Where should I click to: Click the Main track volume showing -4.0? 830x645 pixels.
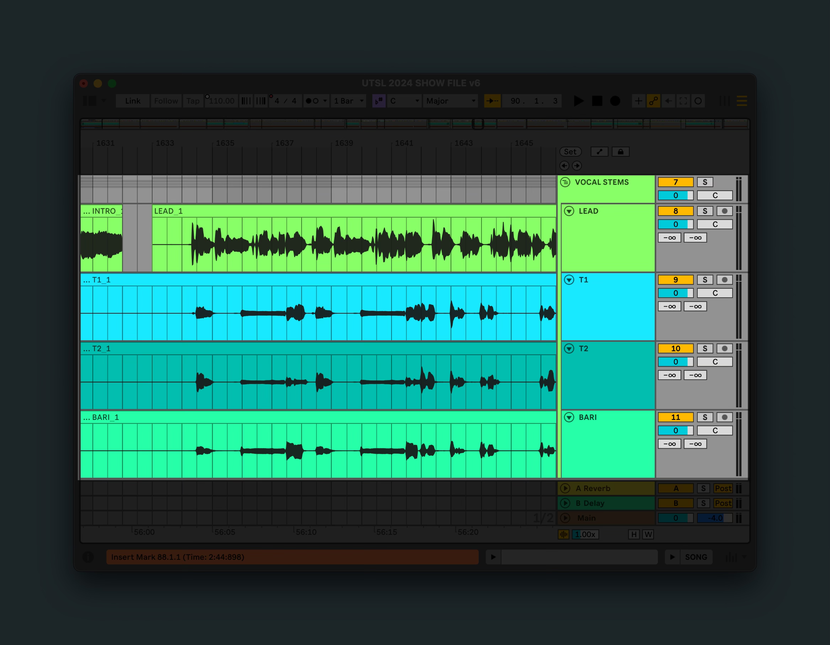[715, 518]
